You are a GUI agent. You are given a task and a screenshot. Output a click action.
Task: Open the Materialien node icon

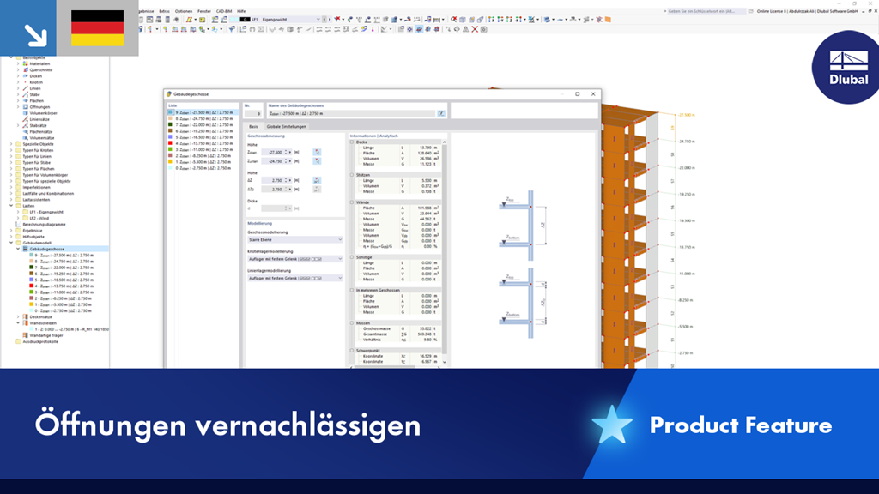point(25,63)
